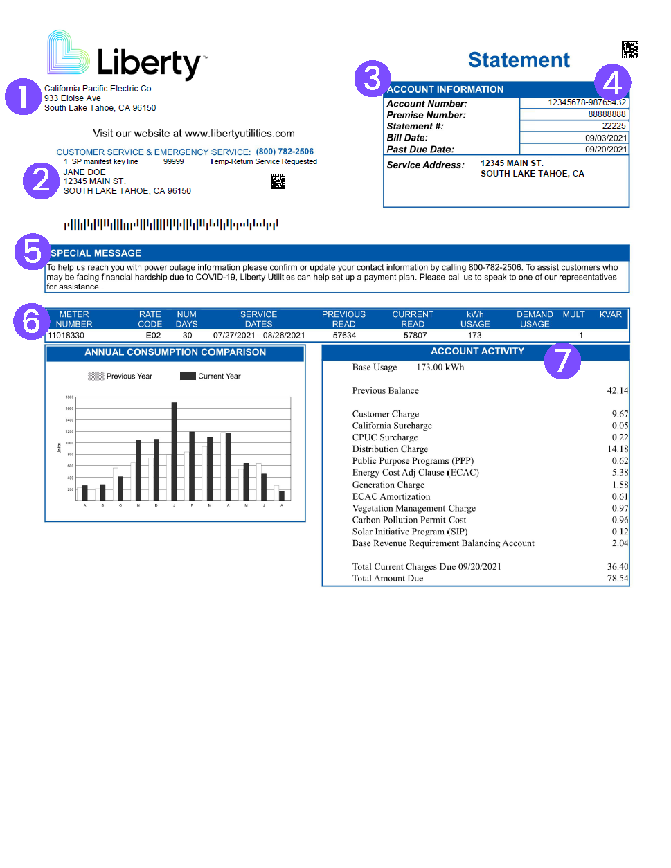The width and height of the screenshot is (671, 868).
Task: Click the Generation Charge line
Action: (490, 485)
